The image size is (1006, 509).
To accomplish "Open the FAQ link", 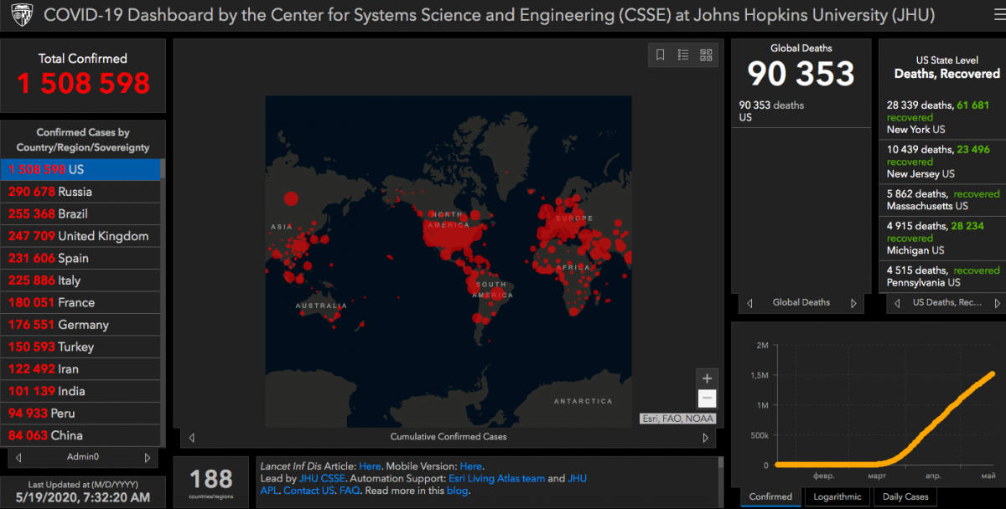I will [x=350, y=491].
